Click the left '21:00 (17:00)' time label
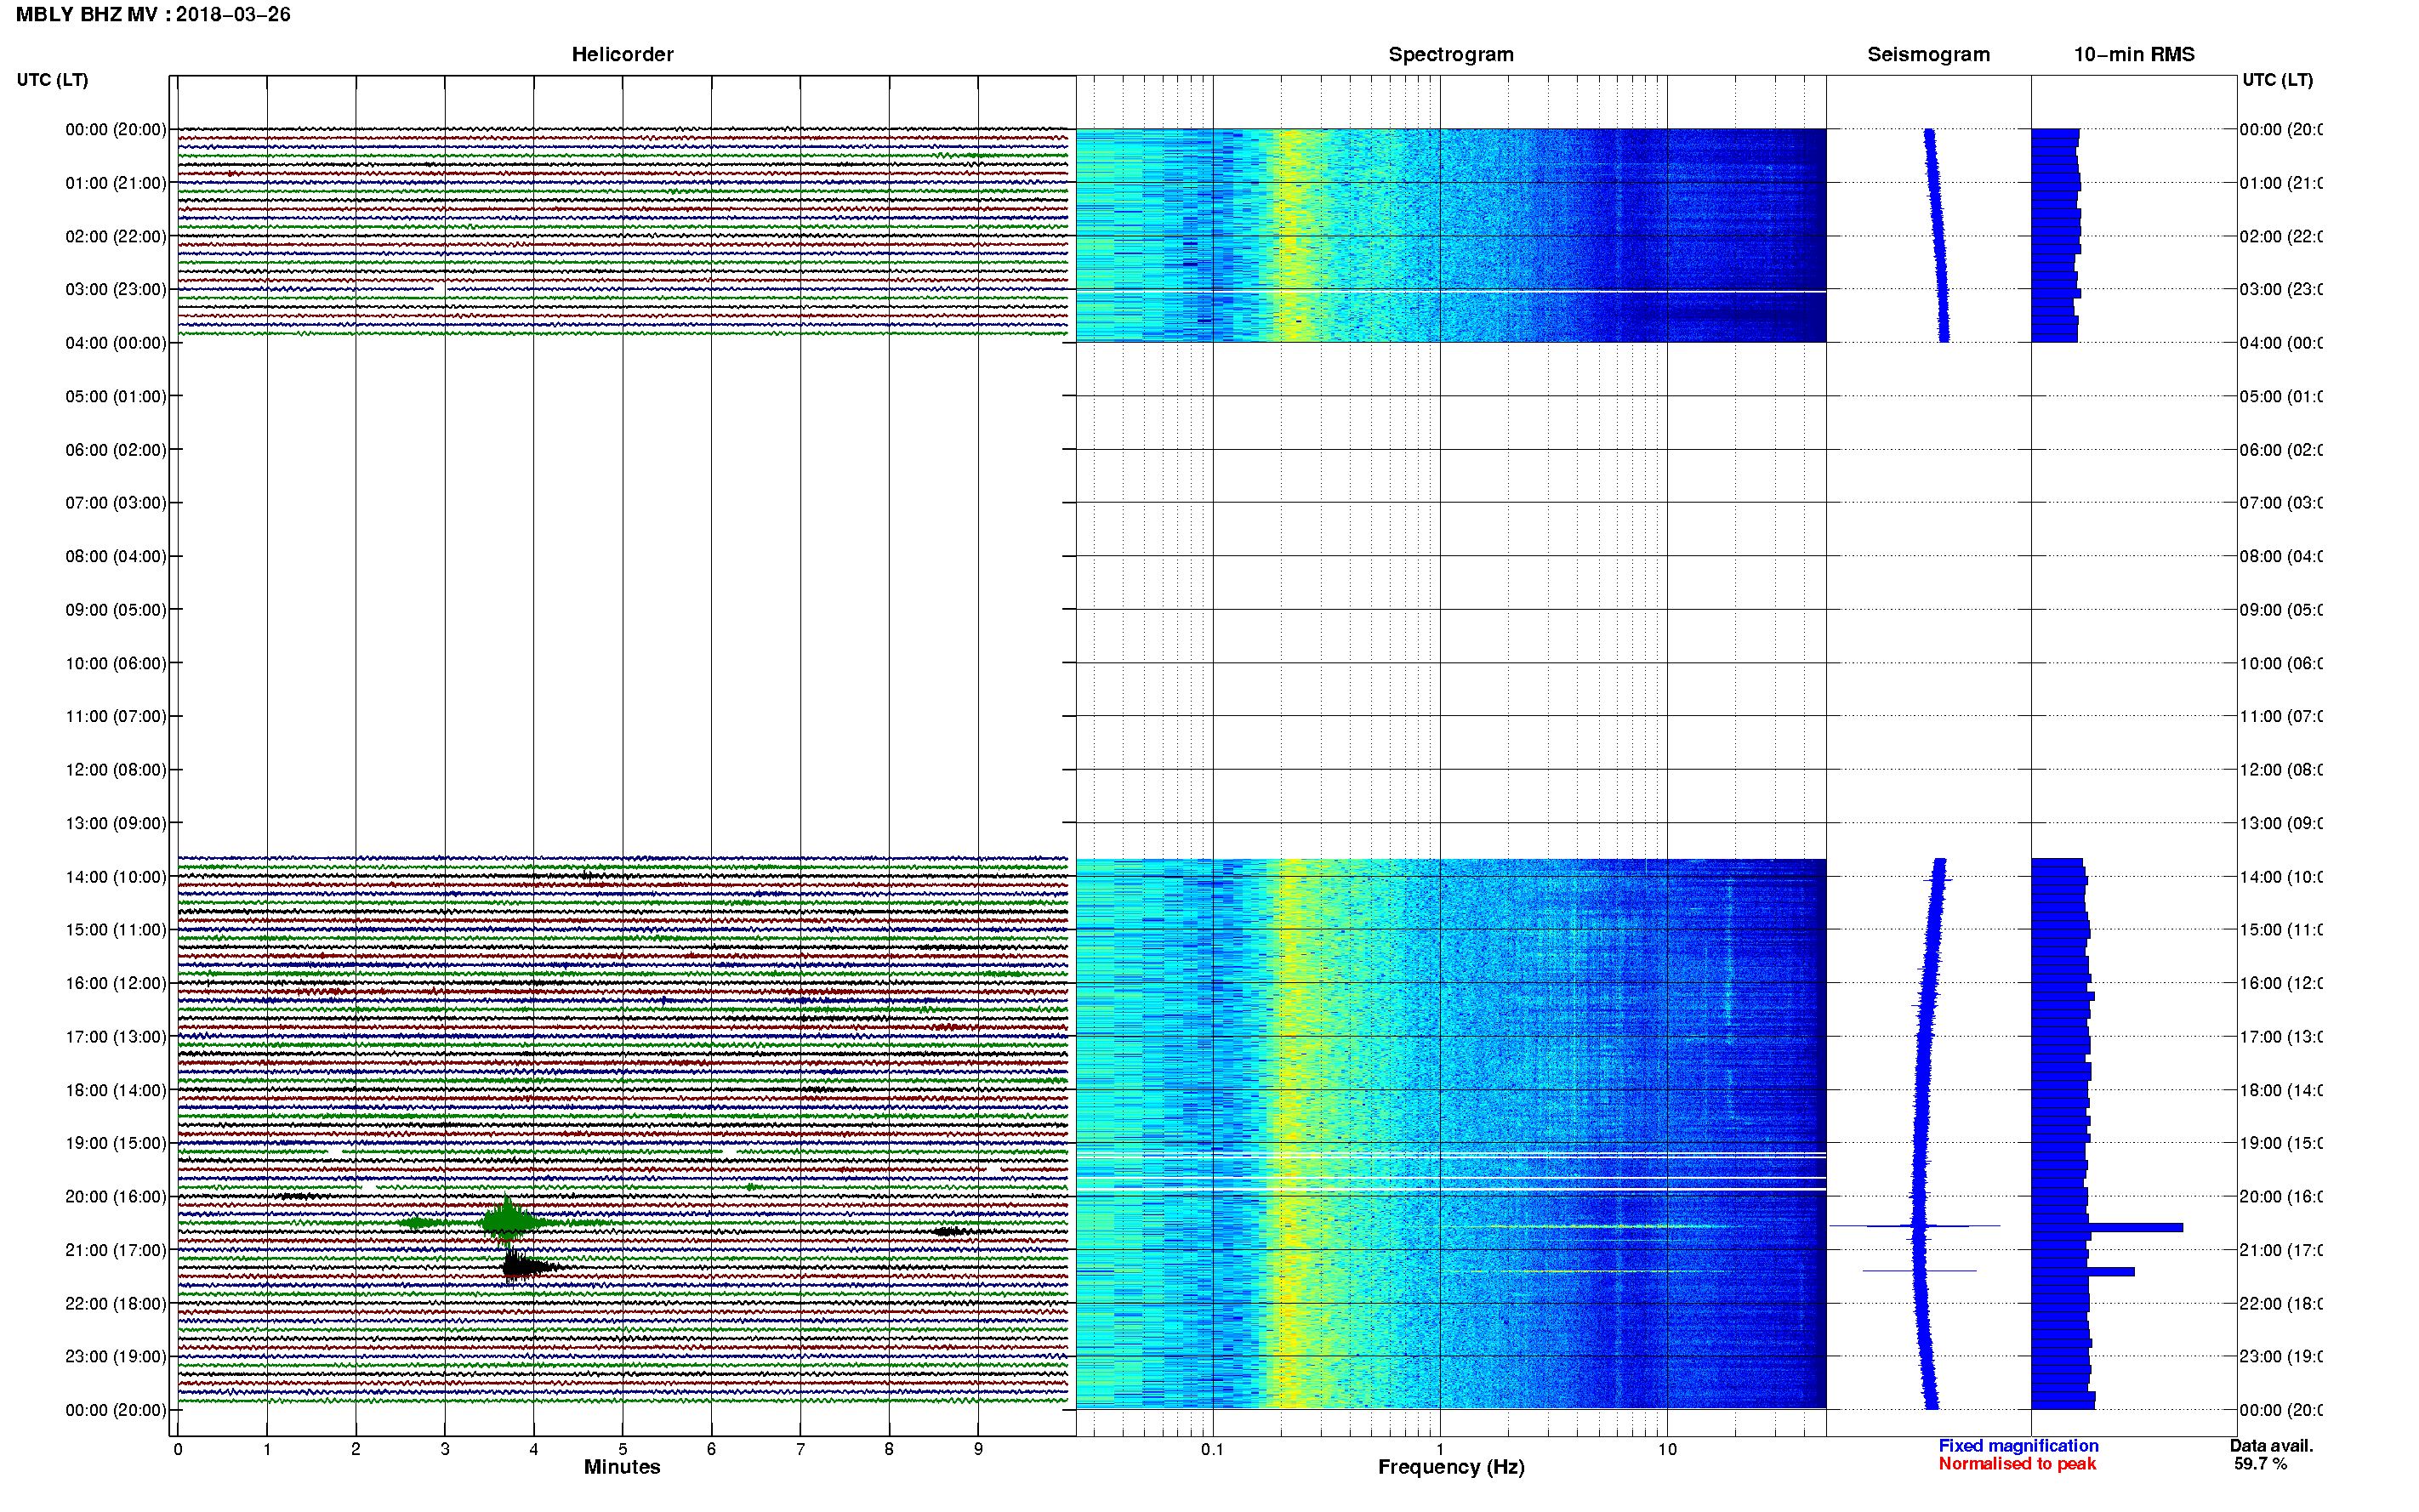The width and height of the screenshot is (2419, 1512). 116,1250
